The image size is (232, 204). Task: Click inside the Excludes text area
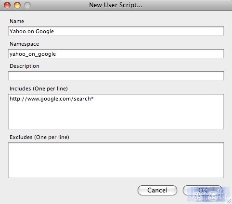click(x=116, y=160)
